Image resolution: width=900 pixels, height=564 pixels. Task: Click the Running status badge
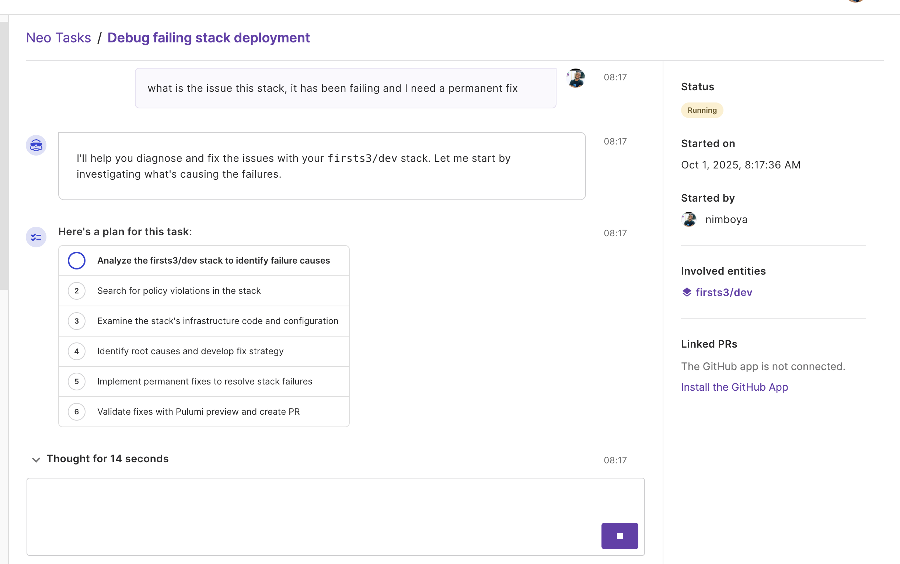tap(702, 110)
